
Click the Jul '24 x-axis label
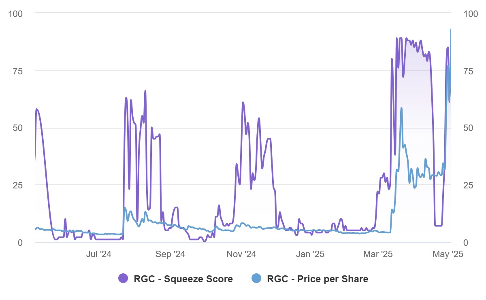[x=99, y=254]
